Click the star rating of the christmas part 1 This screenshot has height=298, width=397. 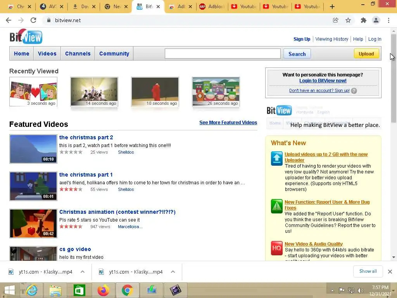[x=71, y=189]
